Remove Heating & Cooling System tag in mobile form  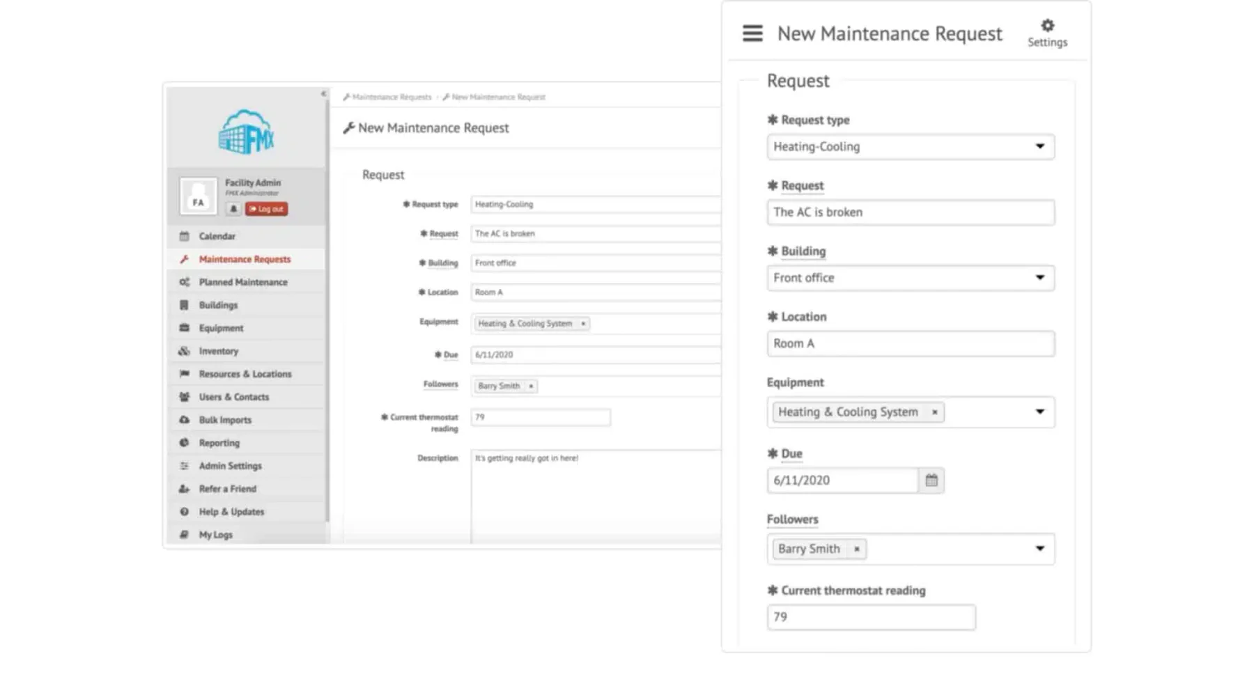[x=935, y=412]
